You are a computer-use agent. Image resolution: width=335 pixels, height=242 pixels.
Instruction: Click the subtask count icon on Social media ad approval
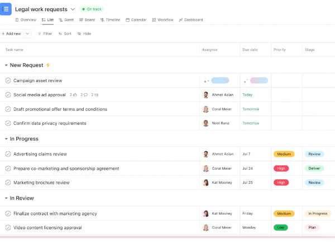click(x=94, y=95)
